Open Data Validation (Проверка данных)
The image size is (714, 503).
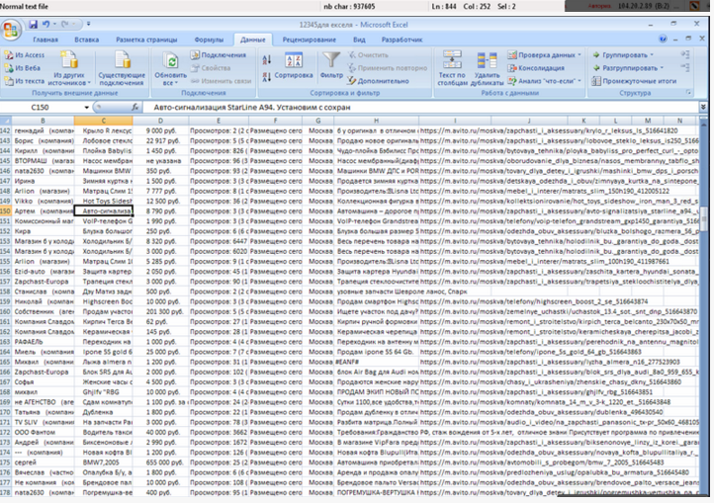544,55
